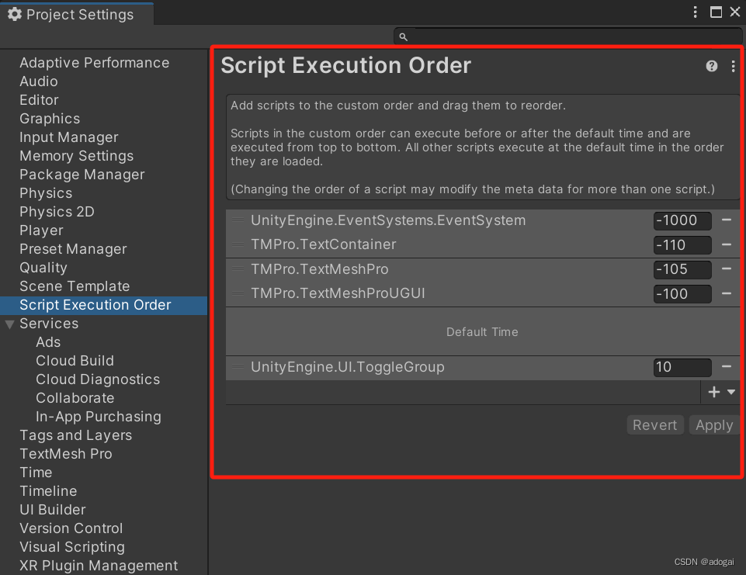Grab the drag handle of ToggleGroup row
The image size is (746, 575).
coord(238,366)
